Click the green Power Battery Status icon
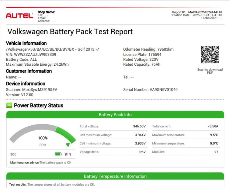The height and width of the screenshot is (188, 230). pos(9,106)
